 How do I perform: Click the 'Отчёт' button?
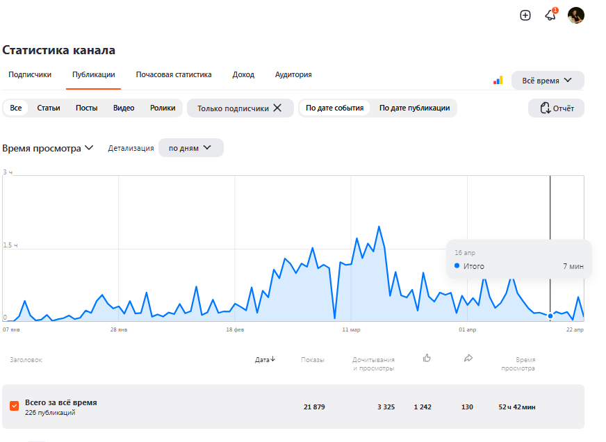[556, 108]
